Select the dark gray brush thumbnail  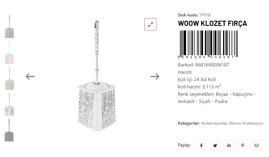click(x=9, y=130)
